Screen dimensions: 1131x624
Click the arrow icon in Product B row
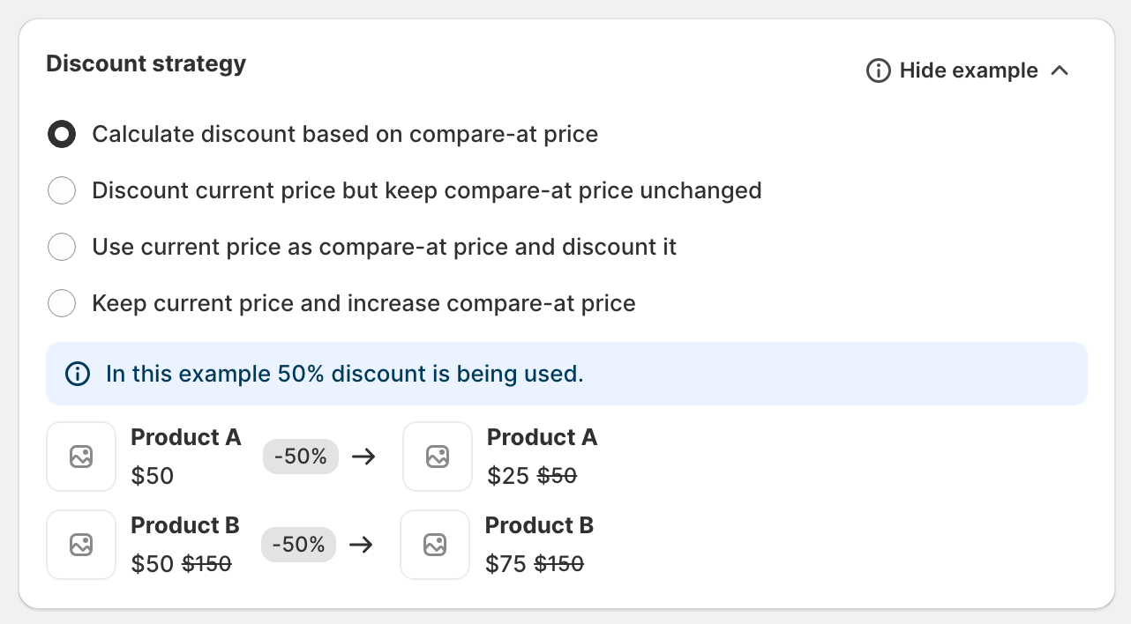point(361,545)
